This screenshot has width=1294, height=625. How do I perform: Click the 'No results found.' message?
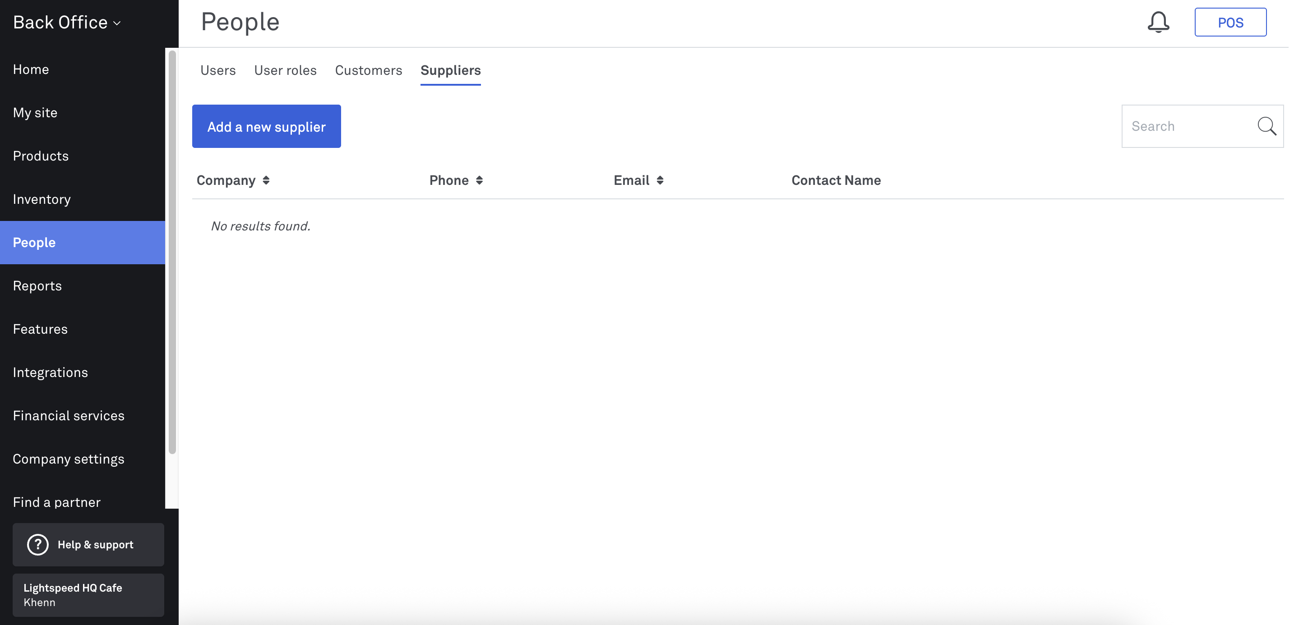tap(260, 226)
